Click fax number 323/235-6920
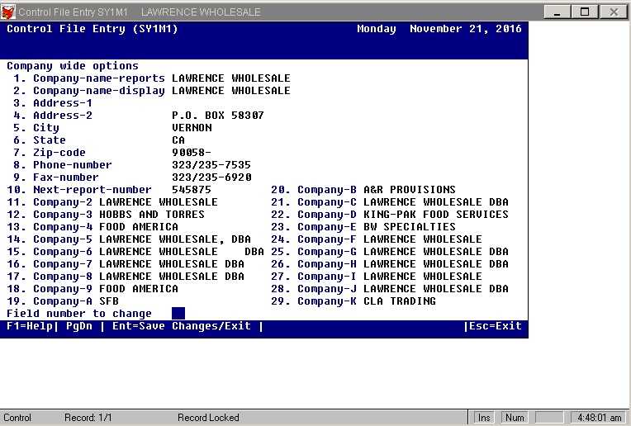 coord(211,177)
